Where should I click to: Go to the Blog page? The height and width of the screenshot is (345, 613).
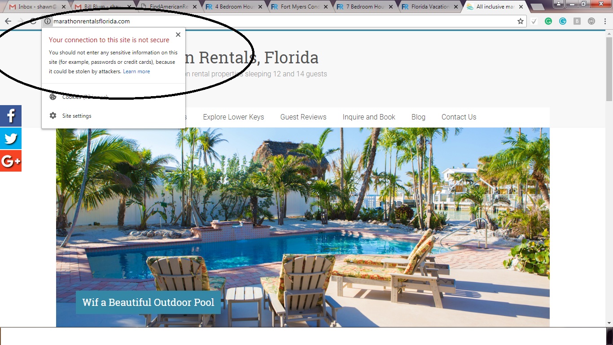(x=418, y=117)
